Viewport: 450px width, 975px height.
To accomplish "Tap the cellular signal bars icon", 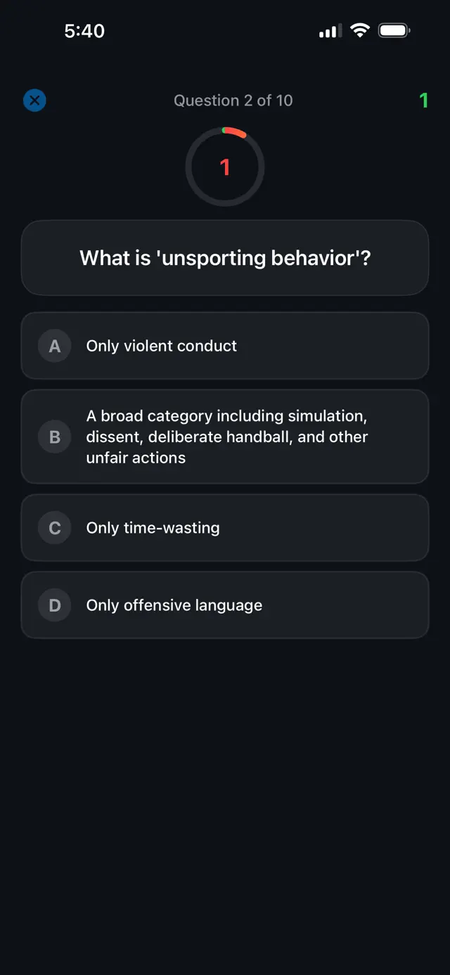I will pyautogui.click(x=329, y=30).
